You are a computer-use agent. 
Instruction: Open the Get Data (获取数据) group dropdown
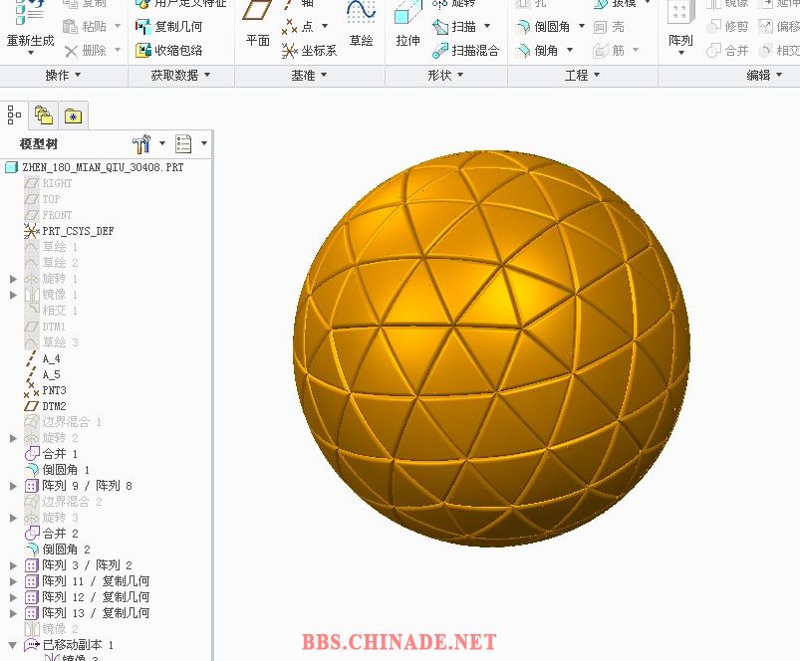pos(180,75)
